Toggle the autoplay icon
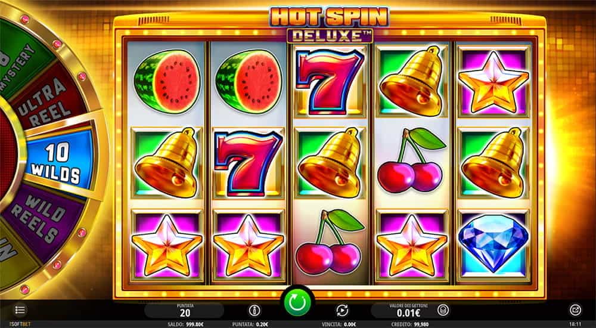This screenshot has width=596, height=328. [x=342, y=310]
